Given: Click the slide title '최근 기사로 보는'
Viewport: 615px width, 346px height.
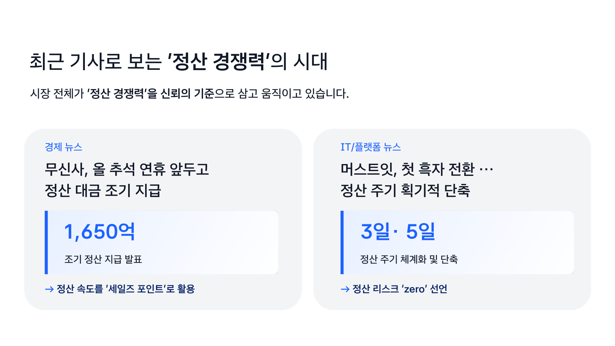Looking at the screenshot, I should point(95,61).
